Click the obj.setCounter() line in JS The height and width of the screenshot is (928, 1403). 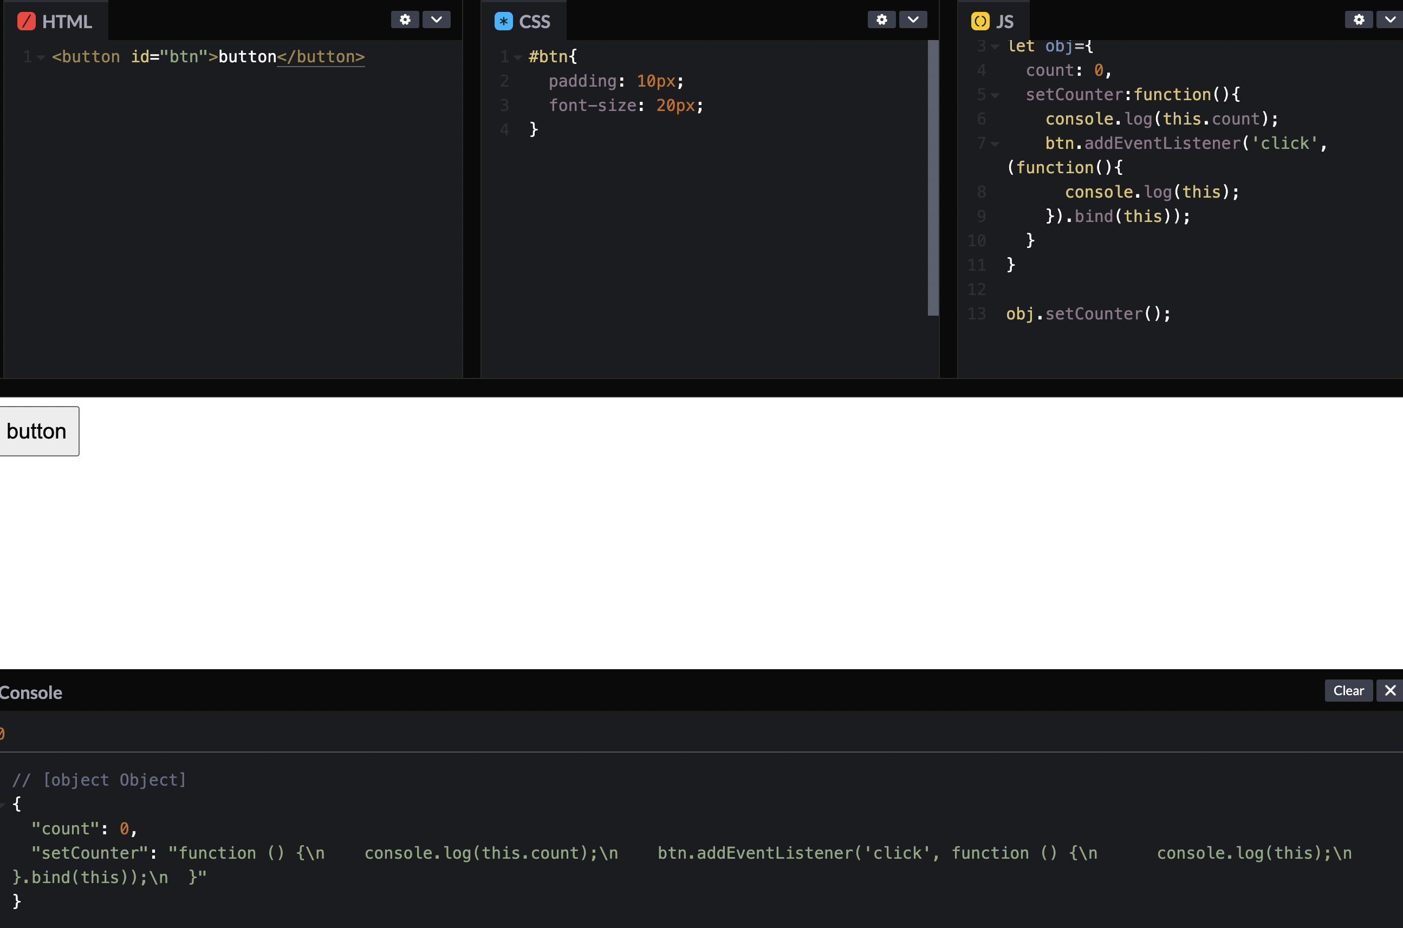pyautogui.click(x=1088, y=313)
